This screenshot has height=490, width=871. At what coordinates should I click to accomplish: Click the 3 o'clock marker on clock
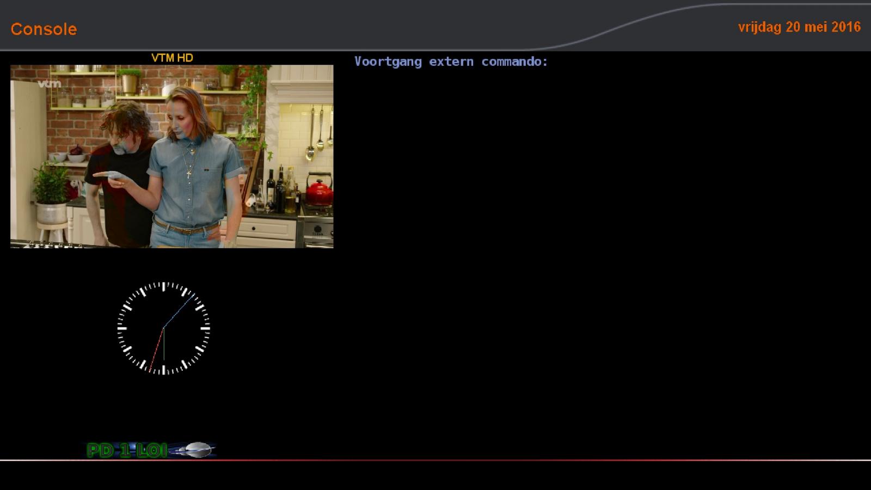[205, 328]
